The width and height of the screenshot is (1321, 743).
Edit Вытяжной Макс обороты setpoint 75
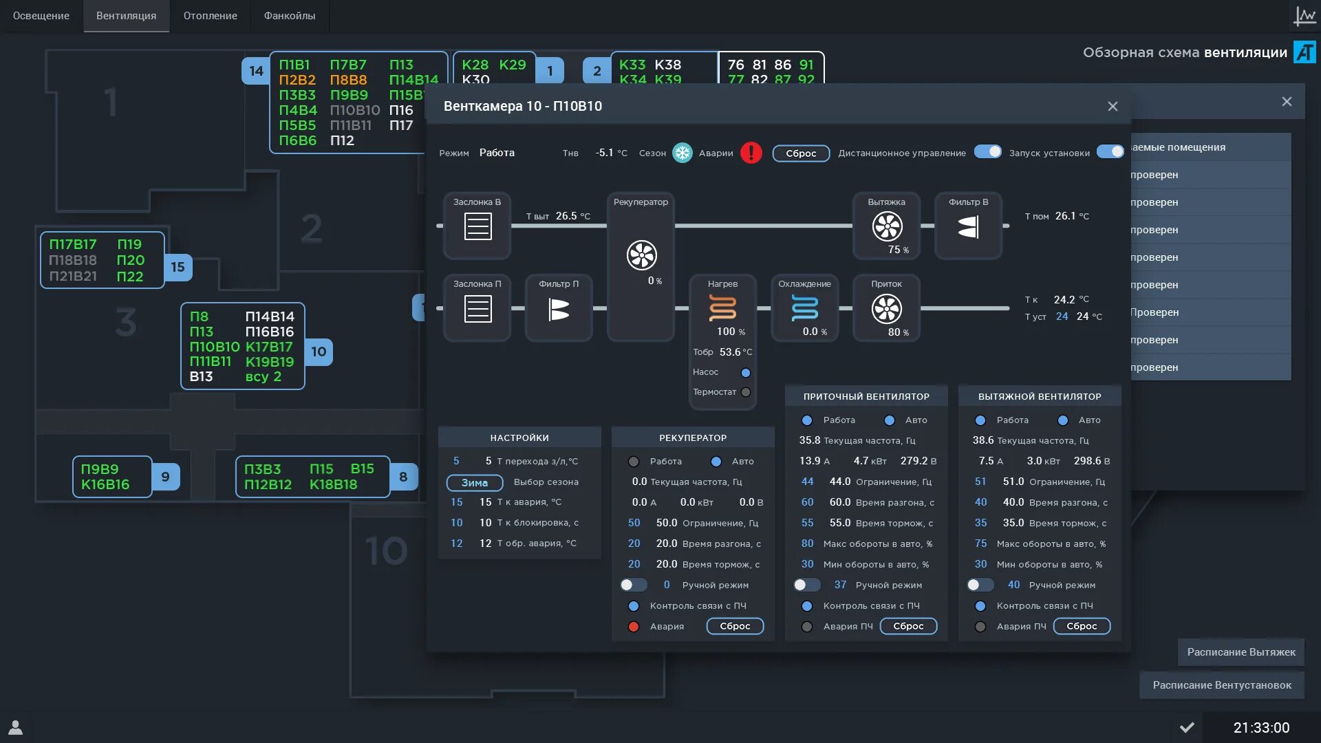click(981, 543)
